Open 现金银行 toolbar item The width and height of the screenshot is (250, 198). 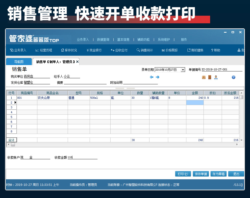(94, 50)
